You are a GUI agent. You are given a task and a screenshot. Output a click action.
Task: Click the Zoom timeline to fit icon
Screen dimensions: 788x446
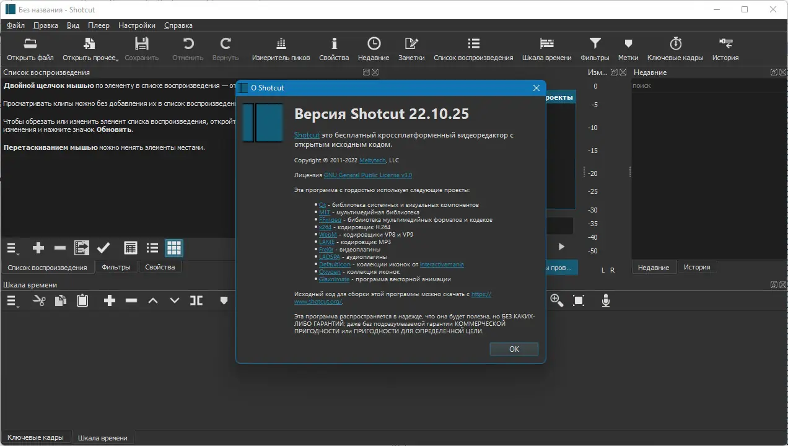pyautogui.click(x=579, y=300)
